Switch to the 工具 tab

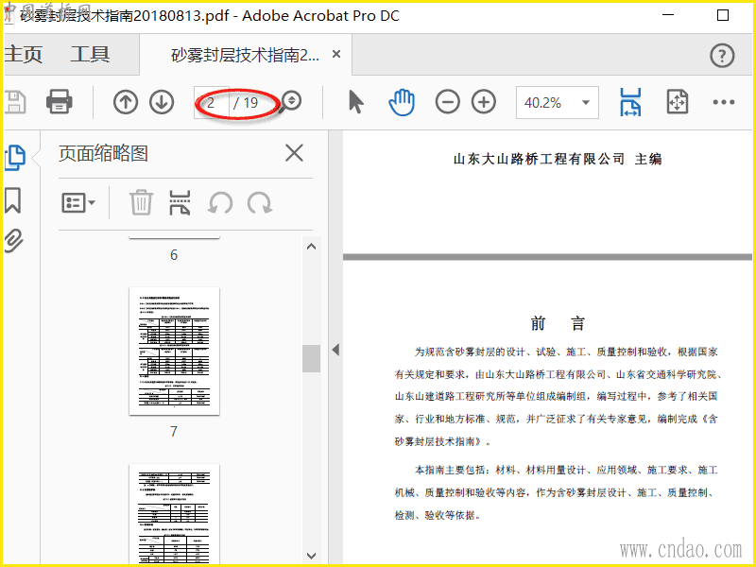(90, 54)
